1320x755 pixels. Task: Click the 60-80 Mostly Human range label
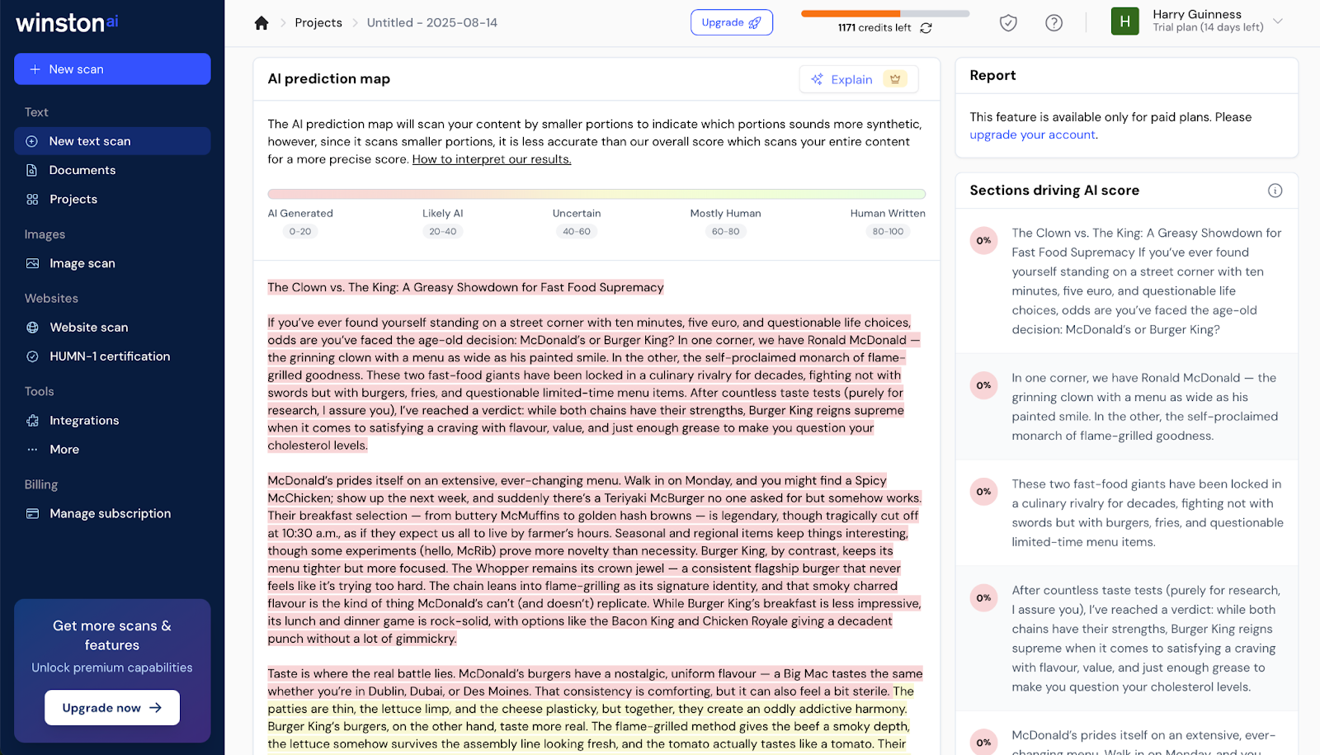tap(726, 232)
